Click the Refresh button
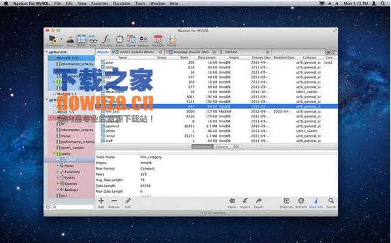The image size is (391, 243). (301, 203)
